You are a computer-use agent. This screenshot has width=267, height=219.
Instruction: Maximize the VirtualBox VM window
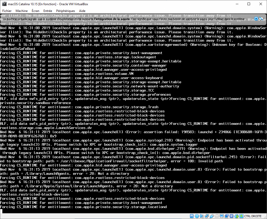click(x=249, y=4)
